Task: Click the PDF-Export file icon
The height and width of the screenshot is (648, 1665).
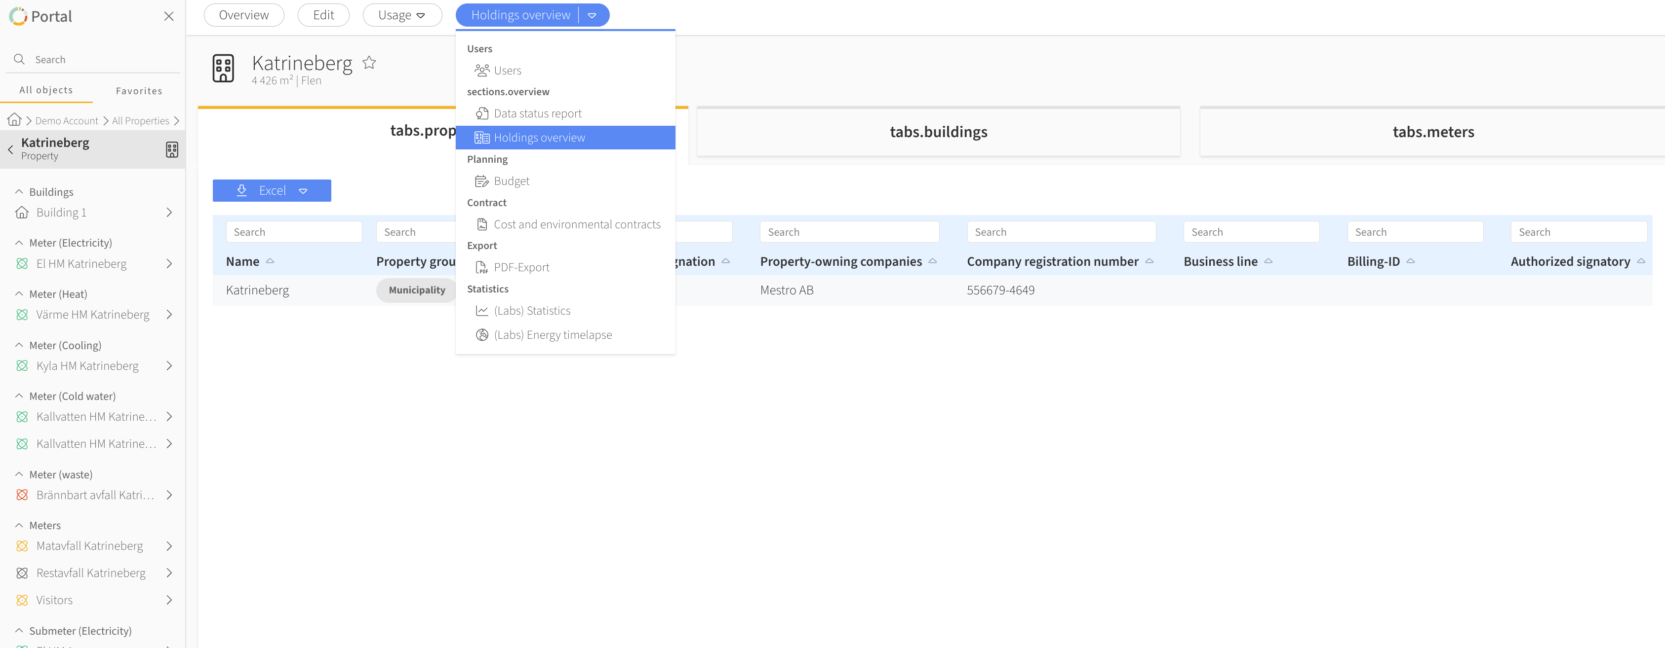Action: [x=482, y=267]
